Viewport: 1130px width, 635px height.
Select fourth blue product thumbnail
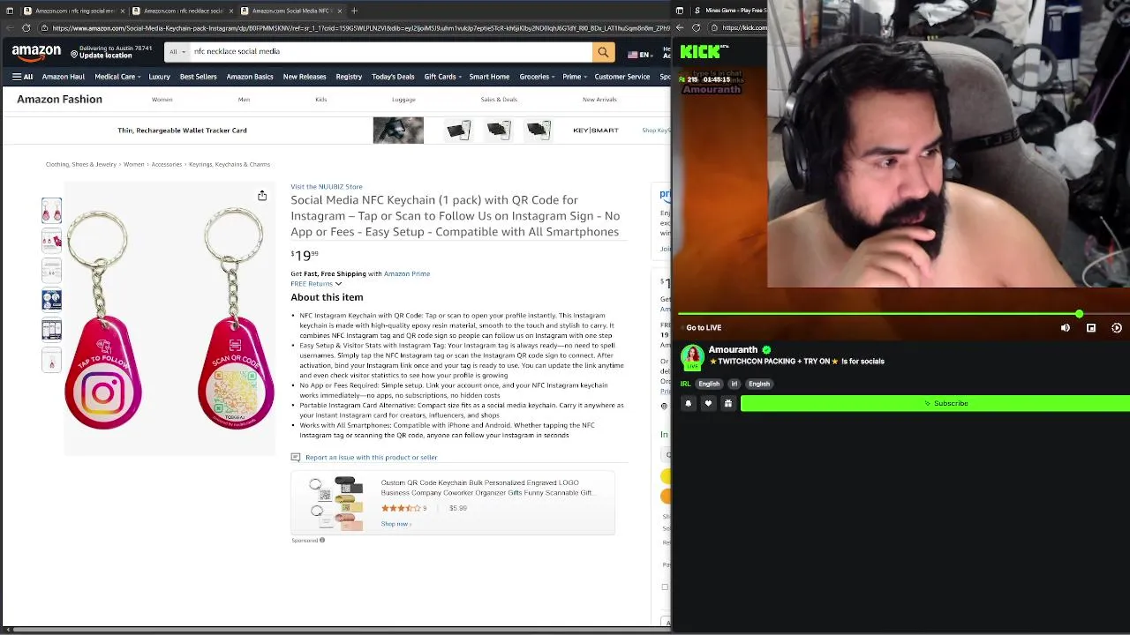point(51,300)
